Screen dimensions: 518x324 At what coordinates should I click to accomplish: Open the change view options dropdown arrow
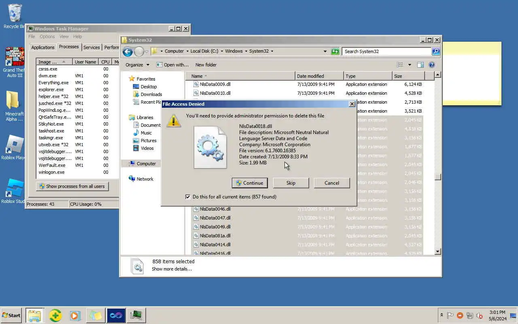click(409, 65)
